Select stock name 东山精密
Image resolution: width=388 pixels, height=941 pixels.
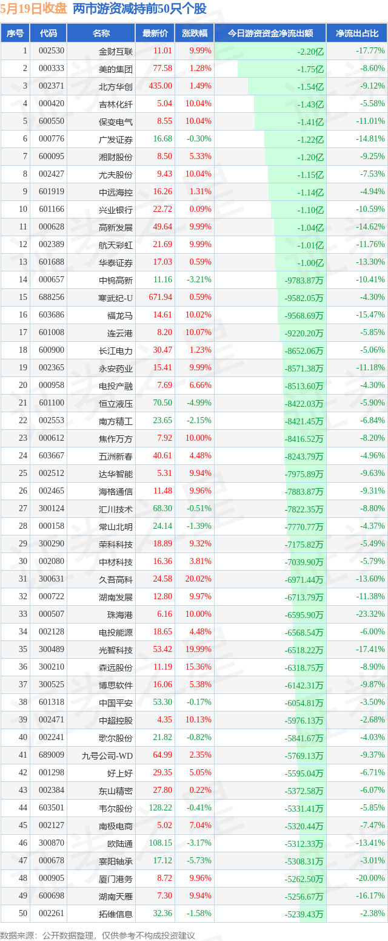[116, 790]
